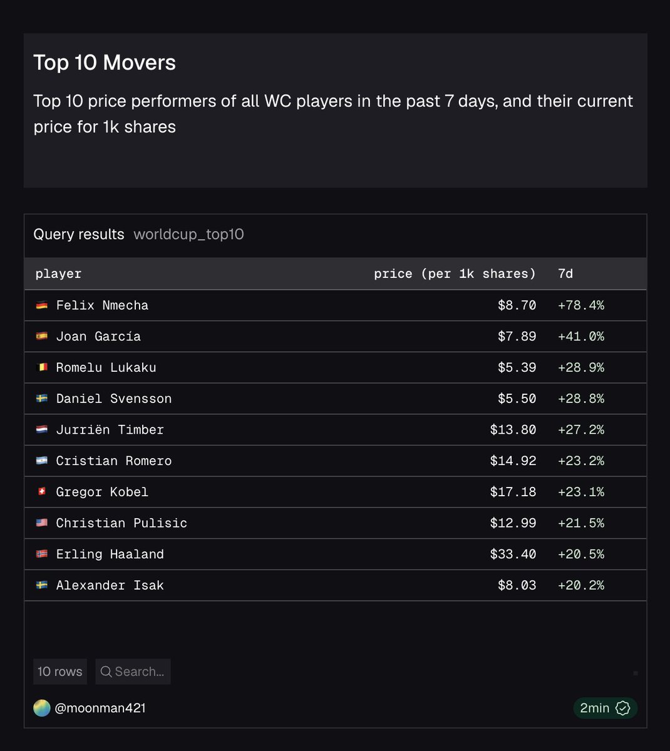Click the US flag beside Christian Pulisic

coord(42,523)
